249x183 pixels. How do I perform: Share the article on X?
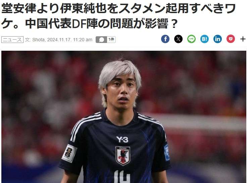pyautogui.click(x=178, y=39)
